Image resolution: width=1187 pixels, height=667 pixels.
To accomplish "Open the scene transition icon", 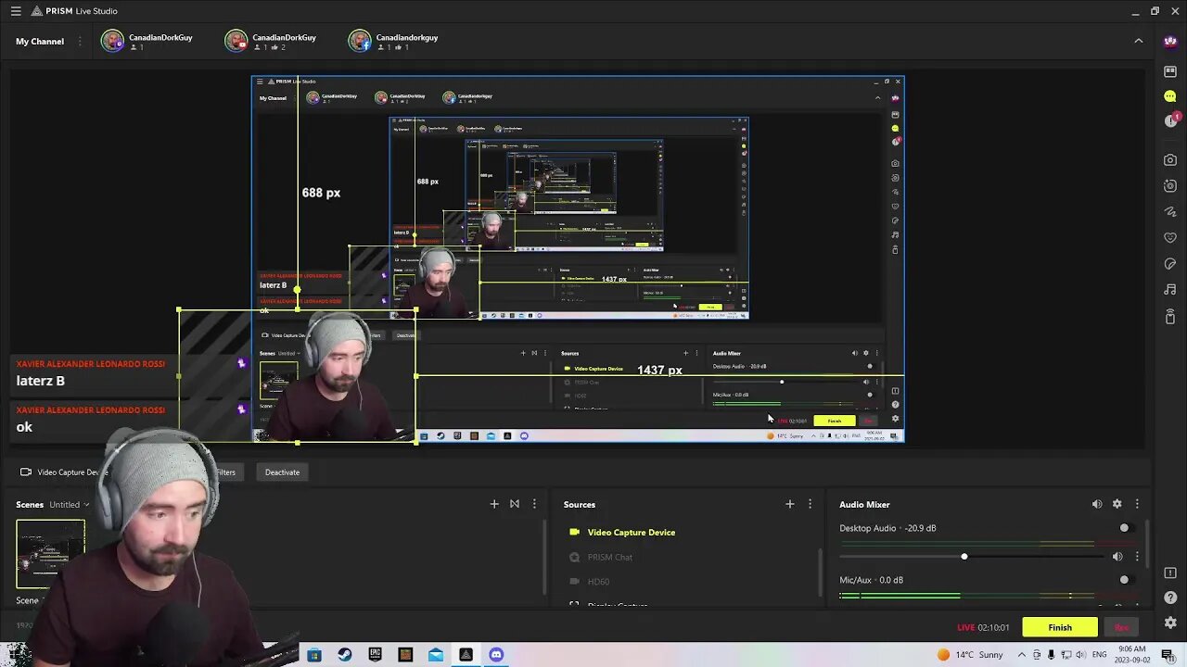I will coord(515,504).
